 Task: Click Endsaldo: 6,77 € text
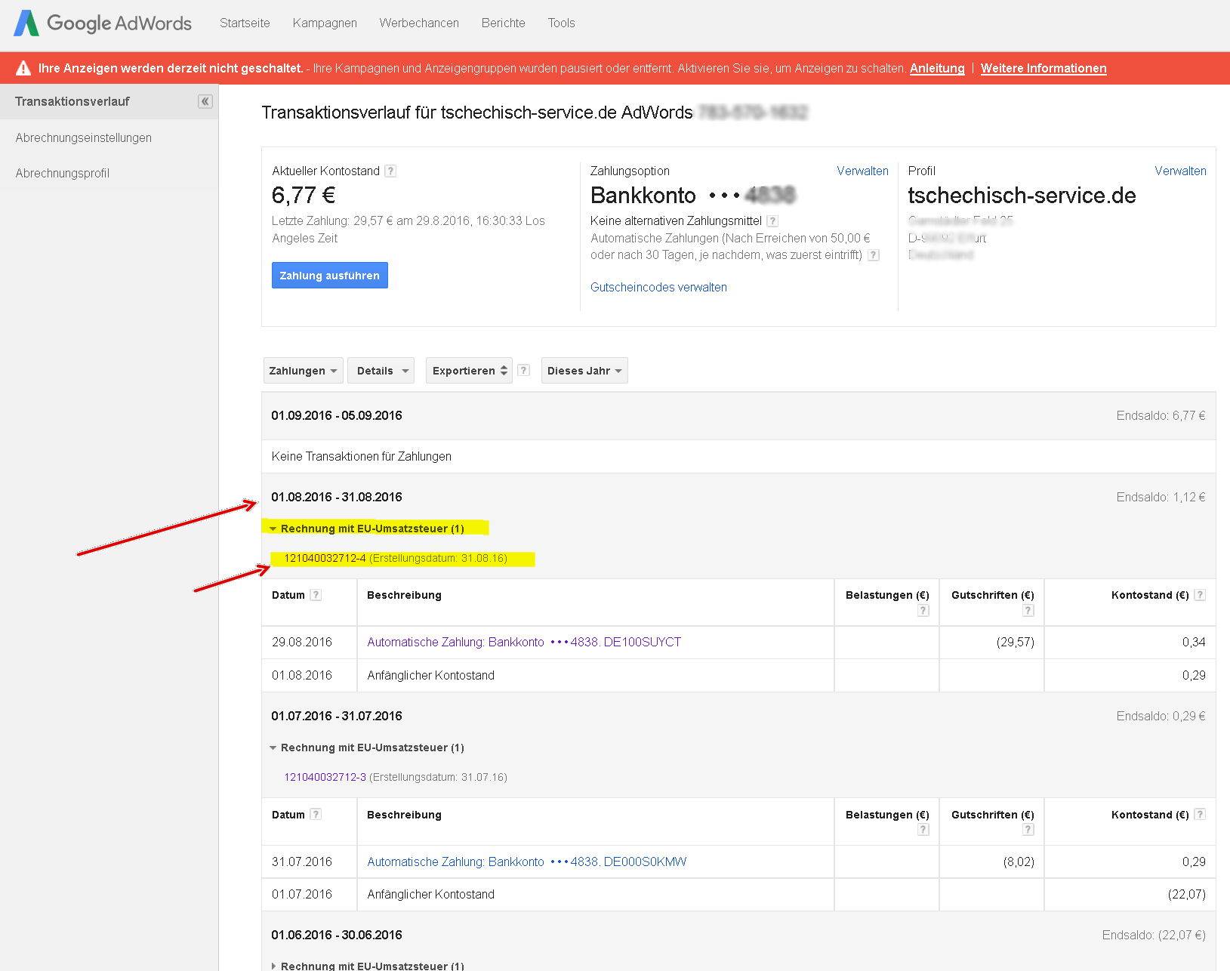pos(1161,415)
